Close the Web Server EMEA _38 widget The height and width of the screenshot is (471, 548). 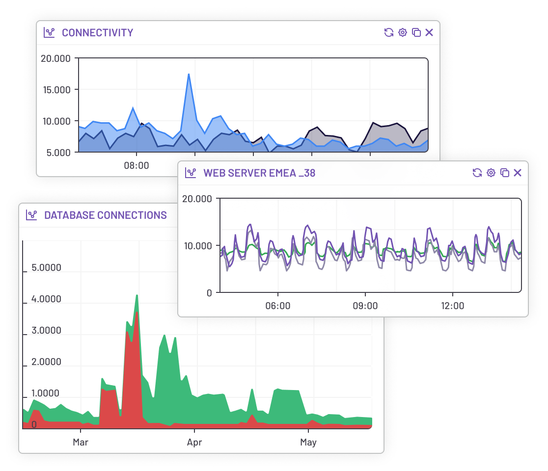[x=518, y=173]
